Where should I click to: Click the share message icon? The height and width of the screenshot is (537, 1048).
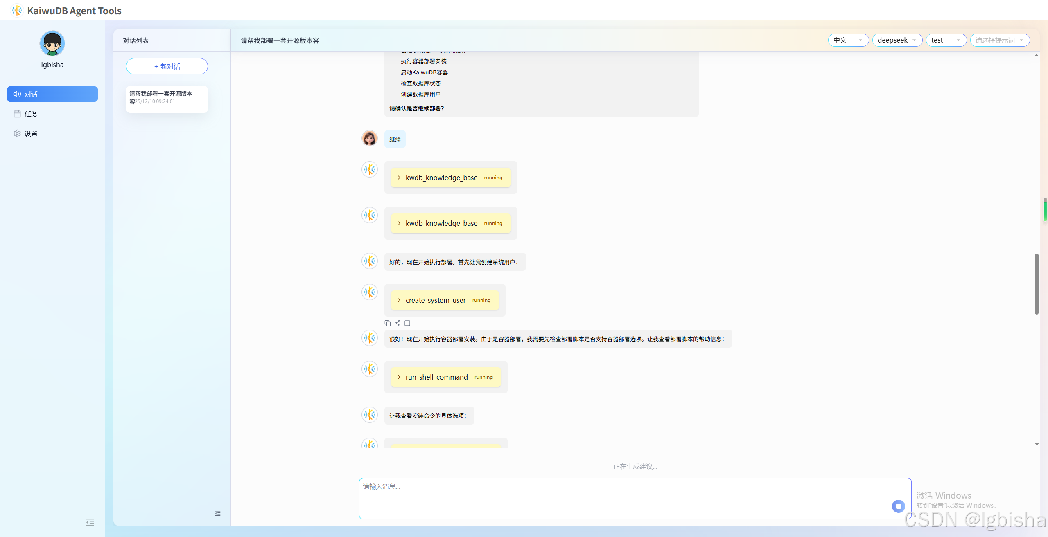pyautogui.click(x=398, y=323)
